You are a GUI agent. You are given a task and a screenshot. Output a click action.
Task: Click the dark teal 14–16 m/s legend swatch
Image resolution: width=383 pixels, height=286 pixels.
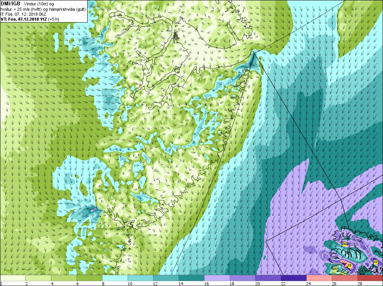click(x=191, y=278)
